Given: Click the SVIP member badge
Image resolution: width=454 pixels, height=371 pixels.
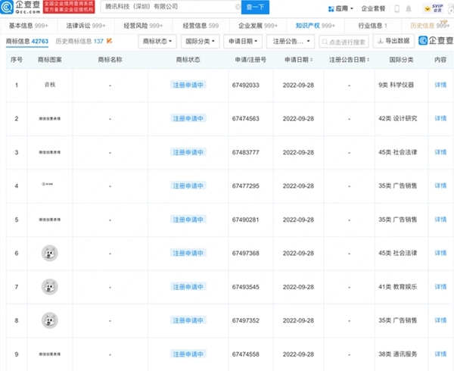Looking at the screenshot, I should click(433, 8).
